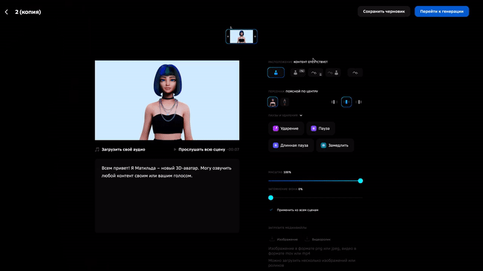
Task: Click 'Длинная пауза' button
Action: (291, 145)
